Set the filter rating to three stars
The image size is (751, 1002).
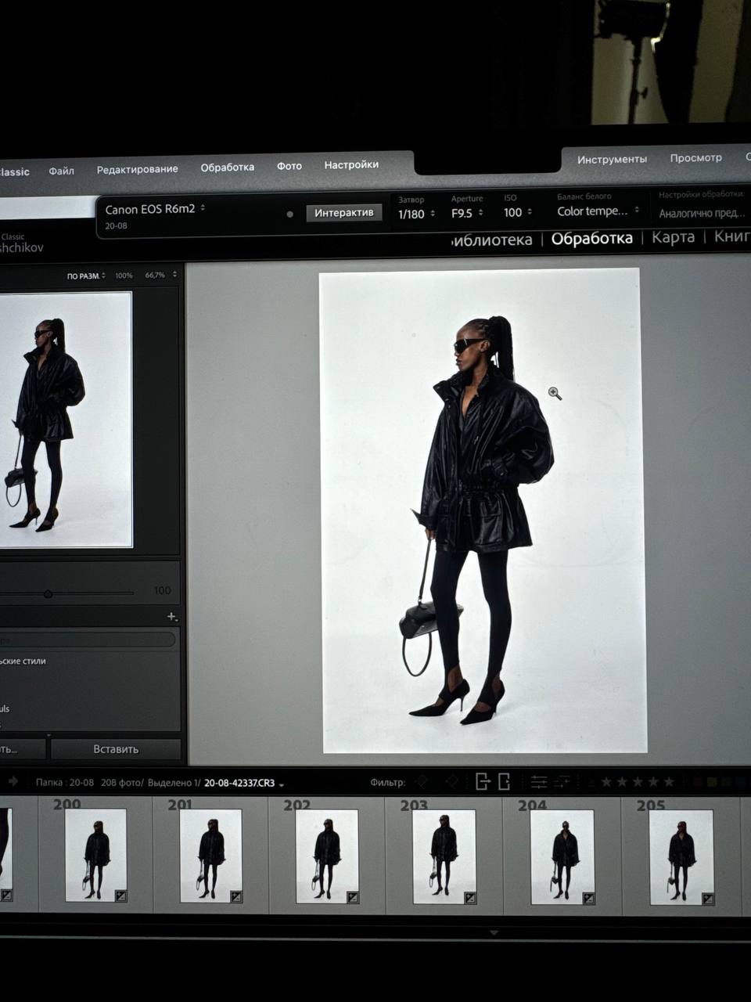click(x=638, y=781)
